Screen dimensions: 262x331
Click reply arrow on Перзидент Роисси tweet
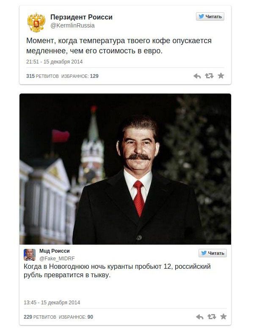[x=197, y=76]
